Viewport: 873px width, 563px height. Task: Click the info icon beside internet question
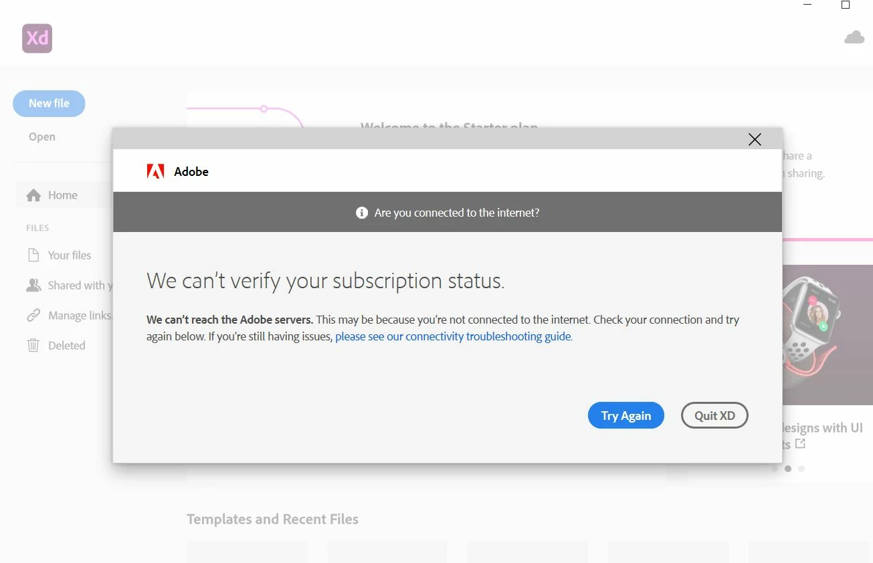(x=362, y=213)
